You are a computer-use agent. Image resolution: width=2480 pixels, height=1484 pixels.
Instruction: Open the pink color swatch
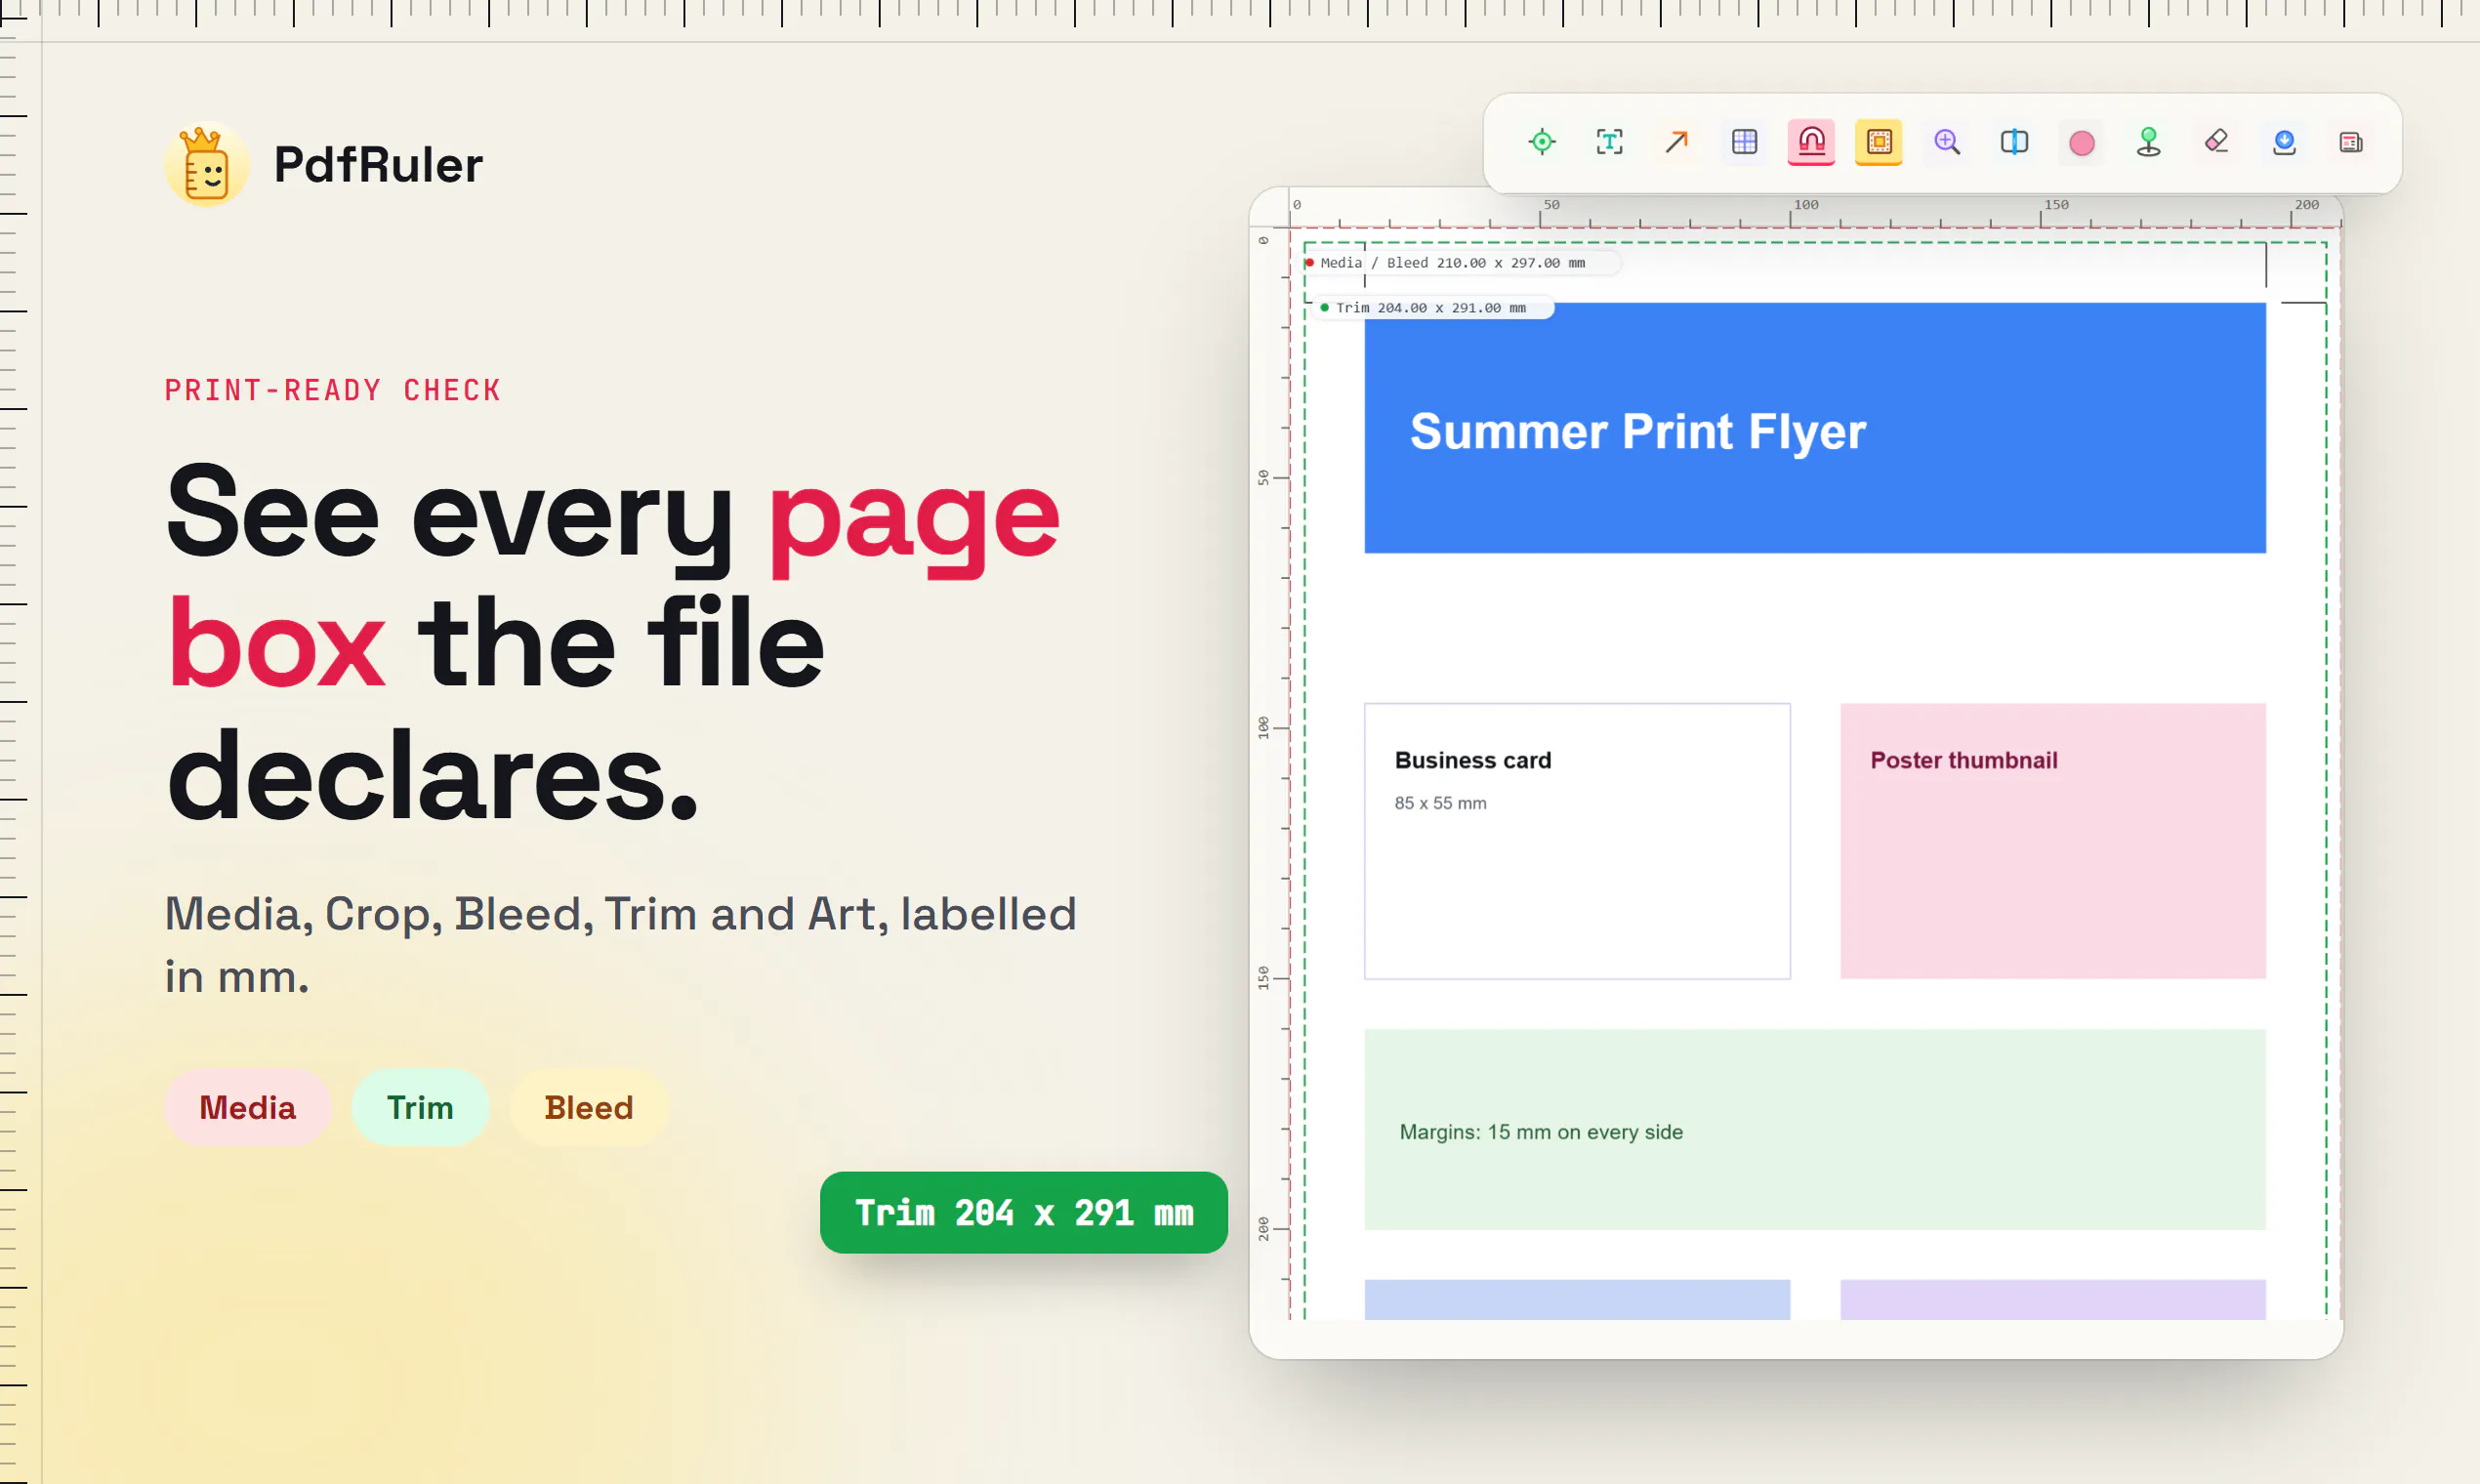(2082, 143)
